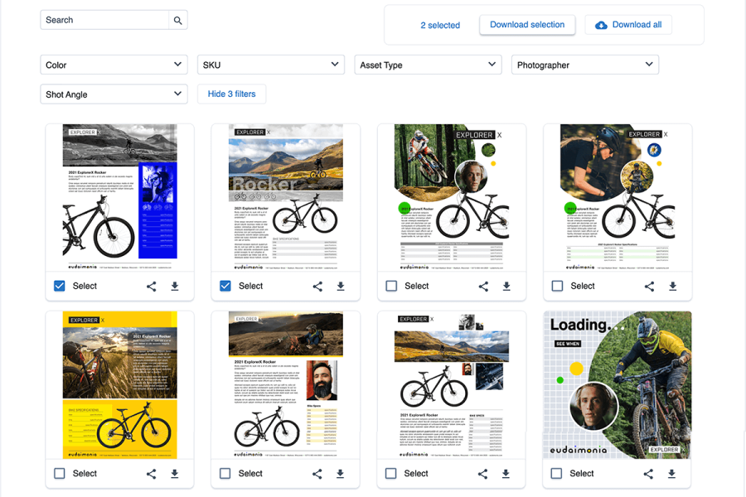
Task: Click the search magnifier icon
Action: [x=178, y=20]
